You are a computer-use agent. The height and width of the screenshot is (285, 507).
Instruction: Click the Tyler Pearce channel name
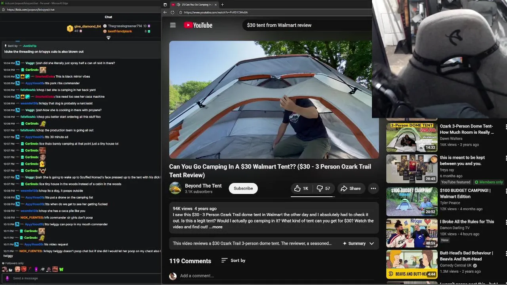pyautogui.click(x=450, y=203)
